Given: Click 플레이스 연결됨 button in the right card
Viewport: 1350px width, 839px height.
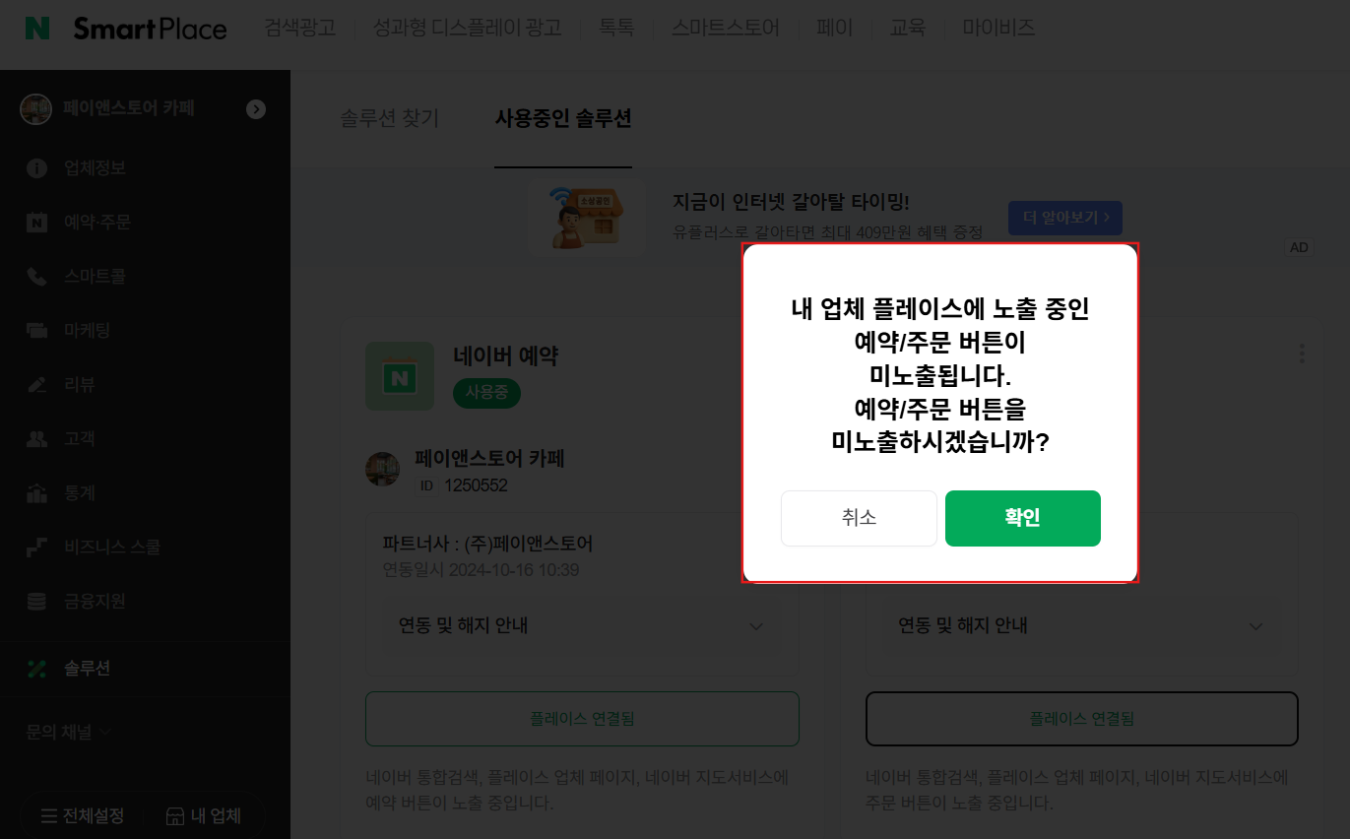Looking at the screenshot, I should [x=1082, y=719].
